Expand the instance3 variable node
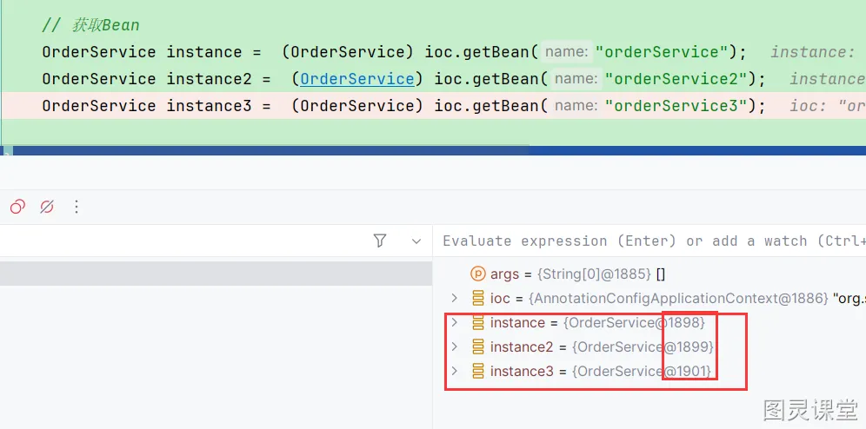Image resolution: width=866 pixels, height=429 pixels. point(454,371)
